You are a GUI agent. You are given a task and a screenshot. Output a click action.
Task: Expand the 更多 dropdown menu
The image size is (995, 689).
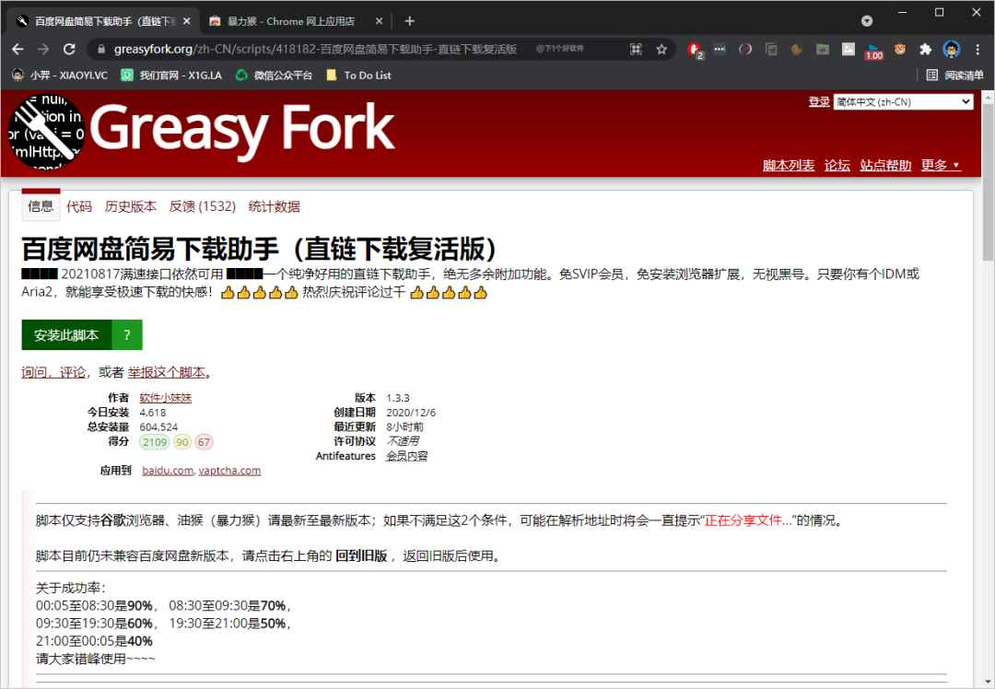(940, 165)
